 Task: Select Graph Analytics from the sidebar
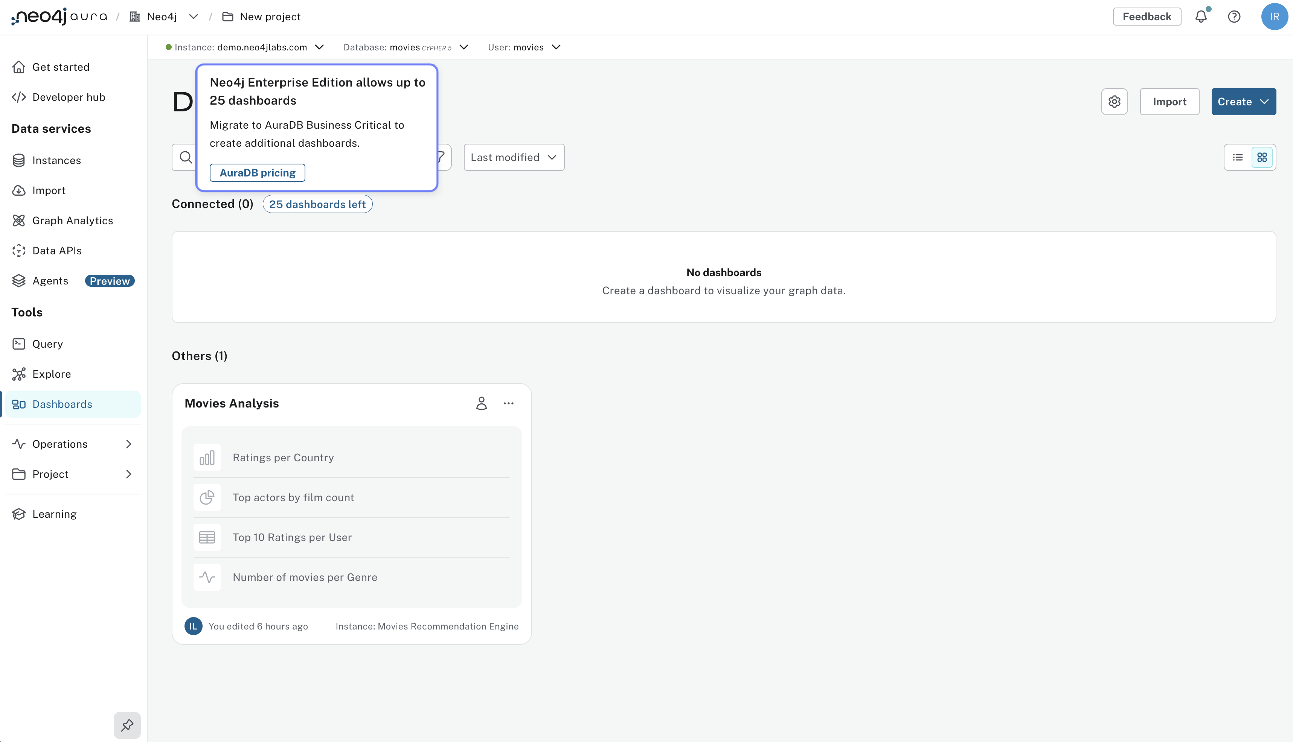pos(73,220)
